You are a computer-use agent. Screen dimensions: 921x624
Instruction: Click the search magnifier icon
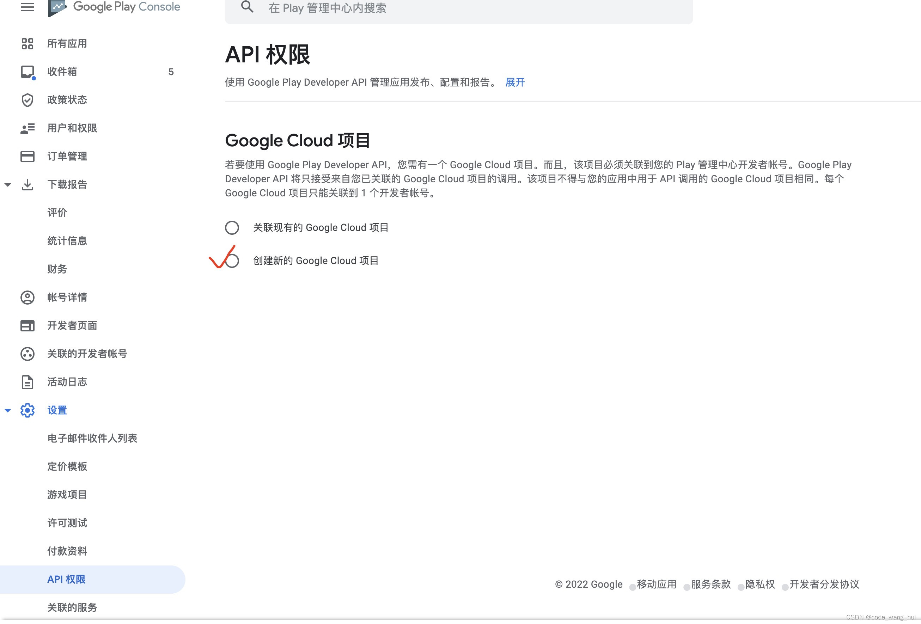pos(247,7)
